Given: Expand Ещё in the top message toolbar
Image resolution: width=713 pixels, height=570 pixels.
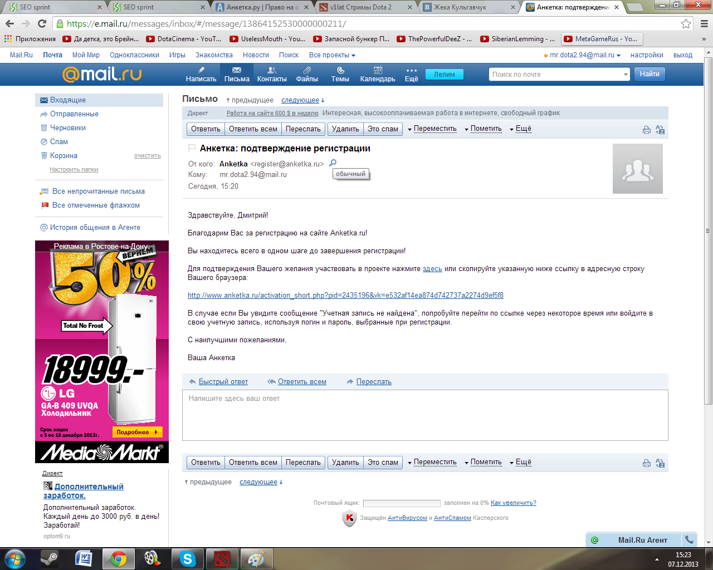Looking at the screenshot, I should click(521, 129).
